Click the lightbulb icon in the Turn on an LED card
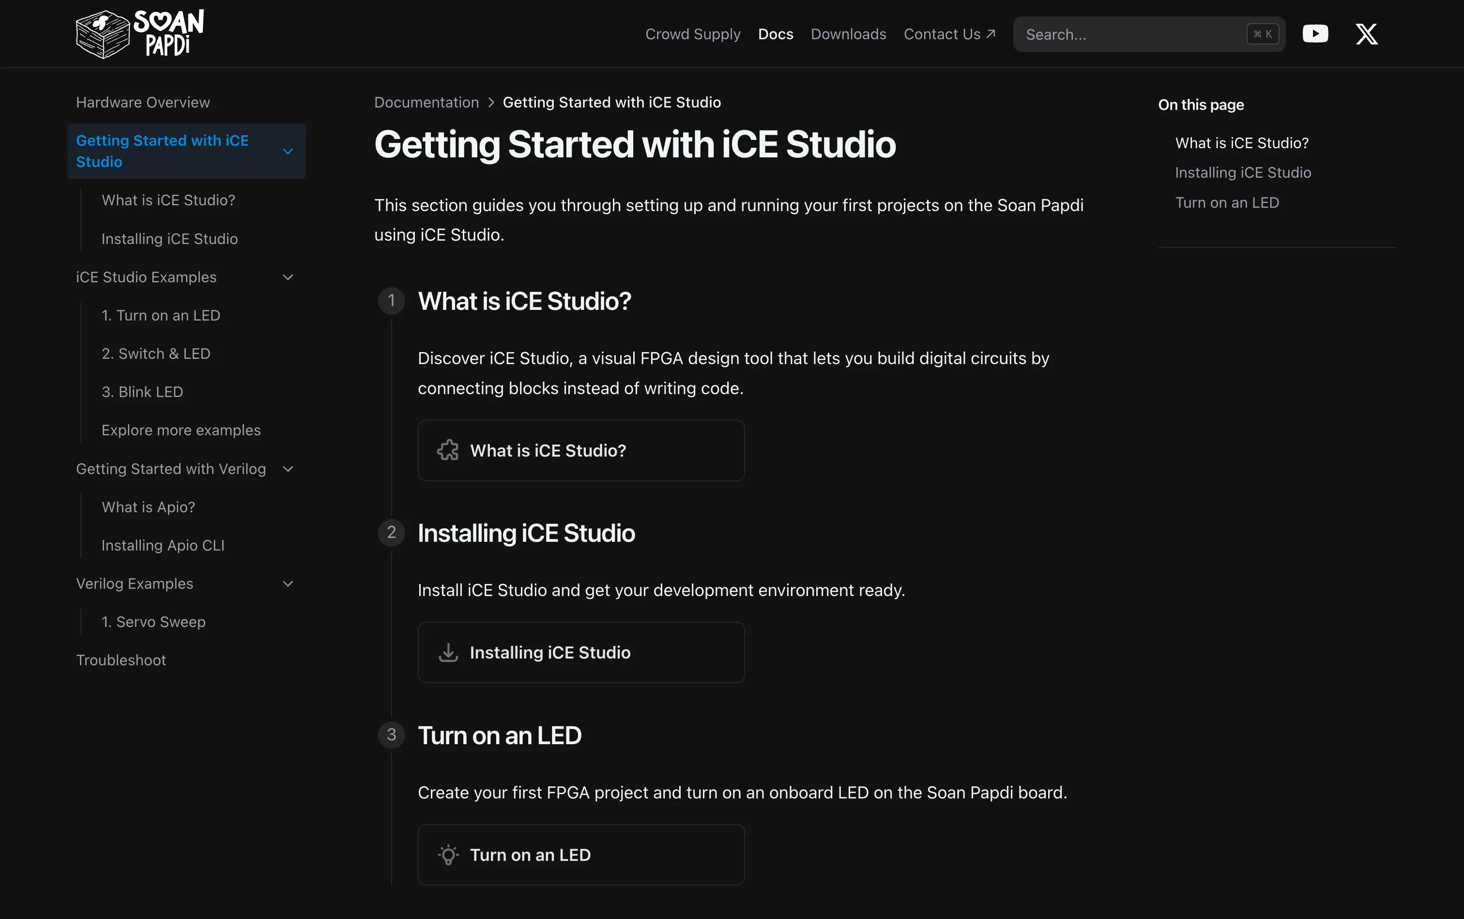The height and width of the screenshot is (919, 1464). (448, 855)
